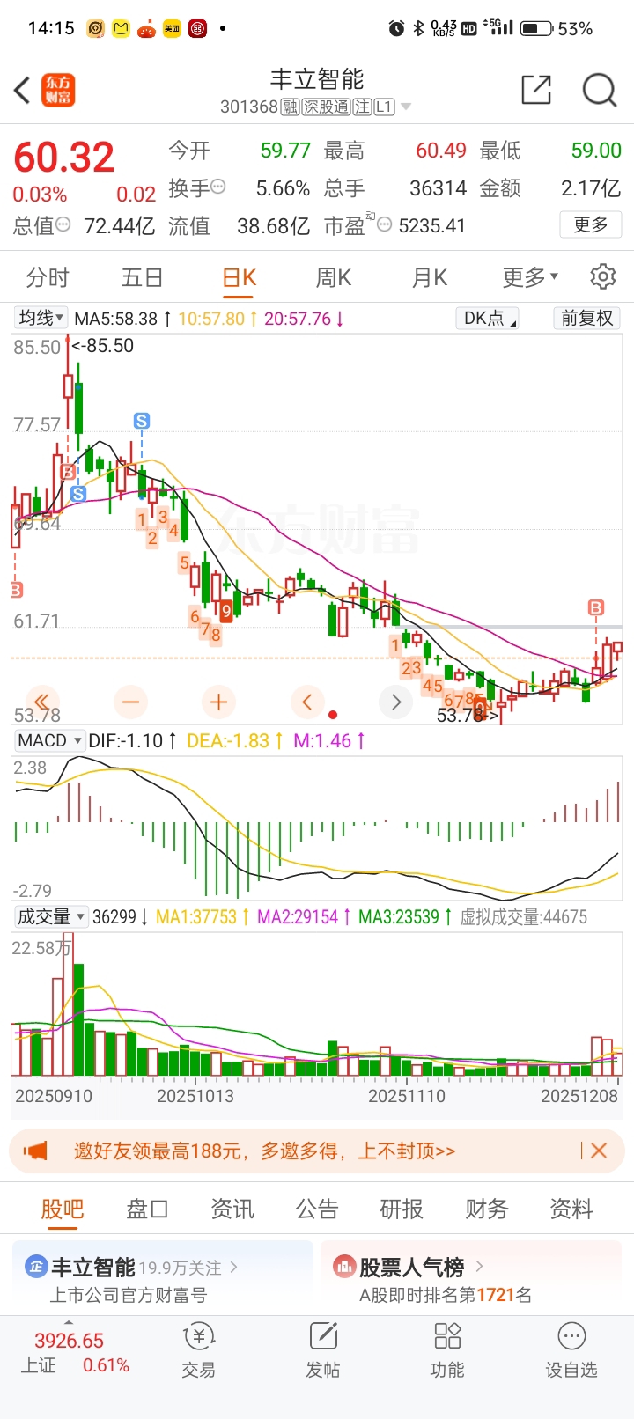Switch to 周K chart tab
This screenshot has width=634, height=1419.
(x=334, y=278)
